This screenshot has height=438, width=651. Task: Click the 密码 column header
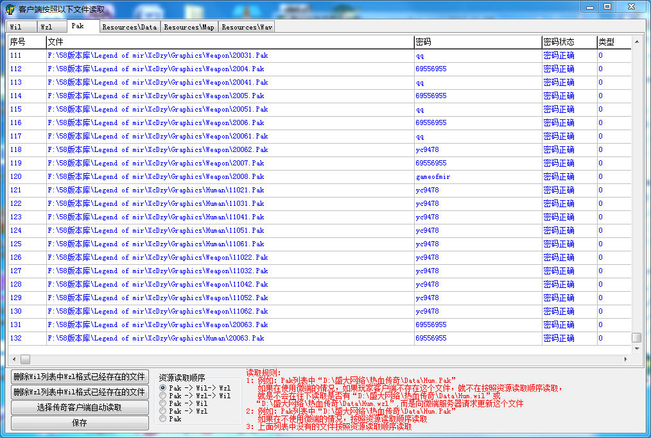coord(478,42)
